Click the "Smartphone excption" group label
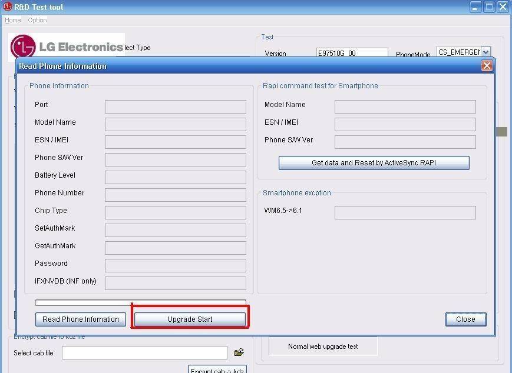 pyautogui.click(x=297, y=193)
